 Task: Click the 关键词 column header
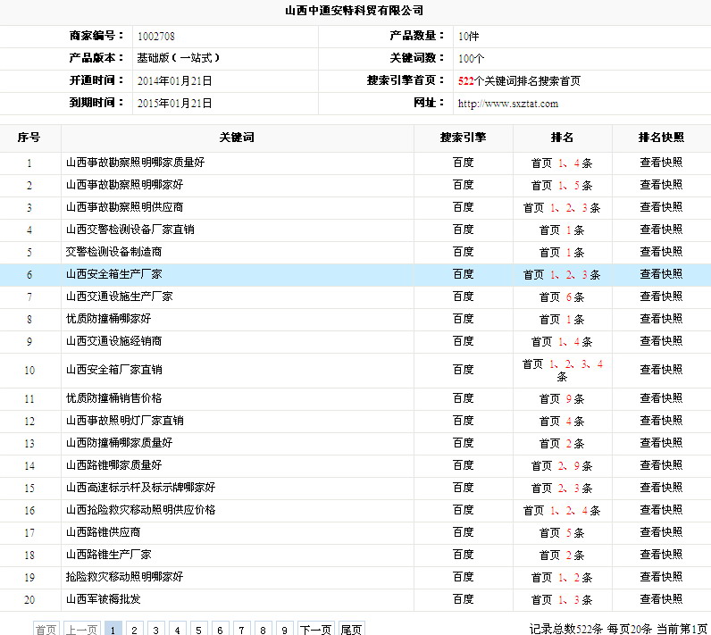[237, 138]
